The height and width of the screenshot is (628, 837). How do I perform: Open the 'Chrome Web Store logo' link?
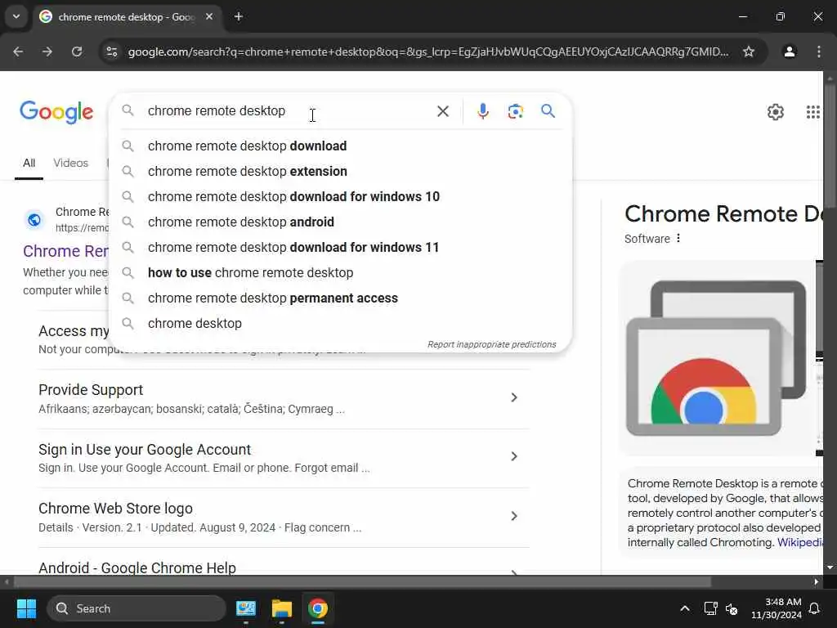[x=115, y=509]
